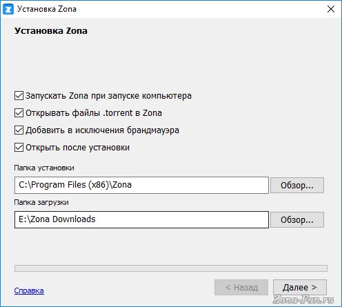Click the Zona logo in the title bar
342x307 pixels.
8,9
